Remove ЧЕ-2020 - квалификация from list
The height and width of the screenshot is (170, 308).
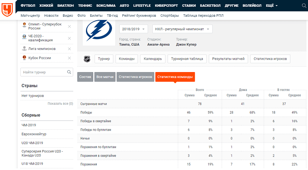69,38
